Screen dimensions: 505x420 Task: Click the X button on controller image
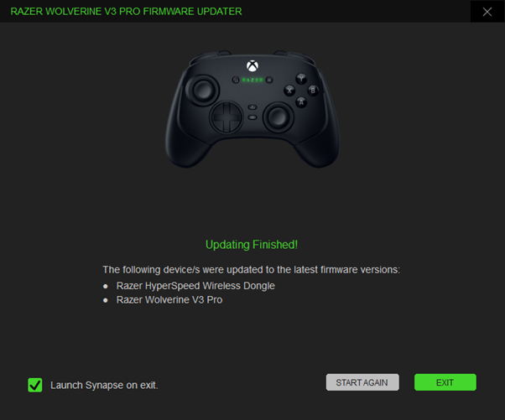[x=289, y=91]
